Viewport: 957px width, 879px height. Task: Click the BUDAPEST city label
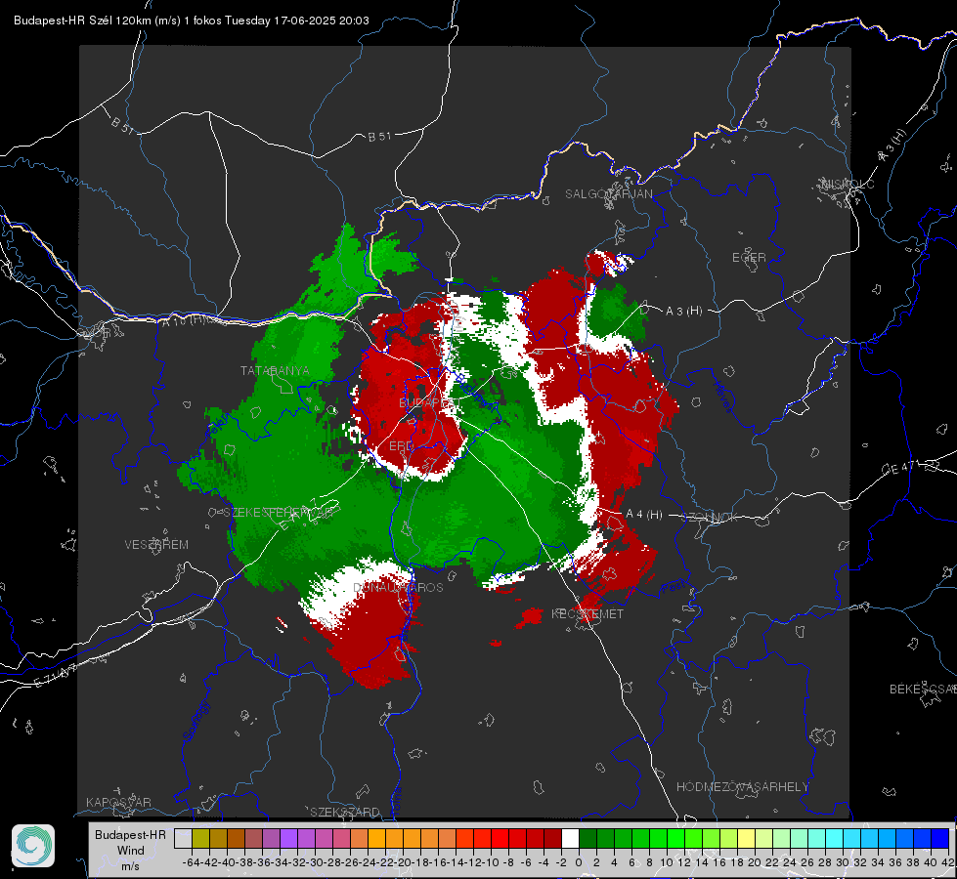pyautogui.click(x=430, y=402)
